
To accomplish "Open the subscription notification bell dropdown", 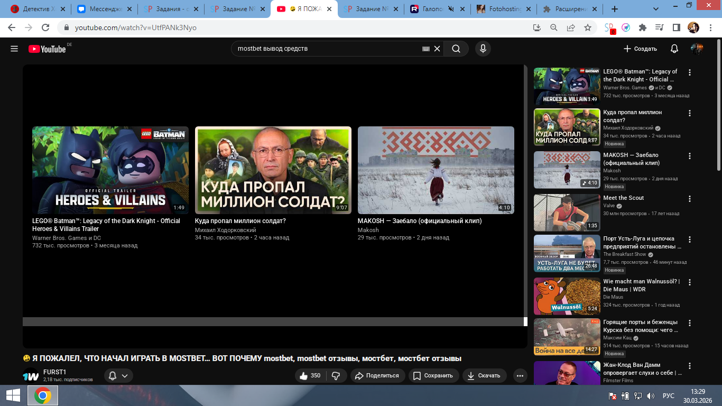I will click(118, 375).
